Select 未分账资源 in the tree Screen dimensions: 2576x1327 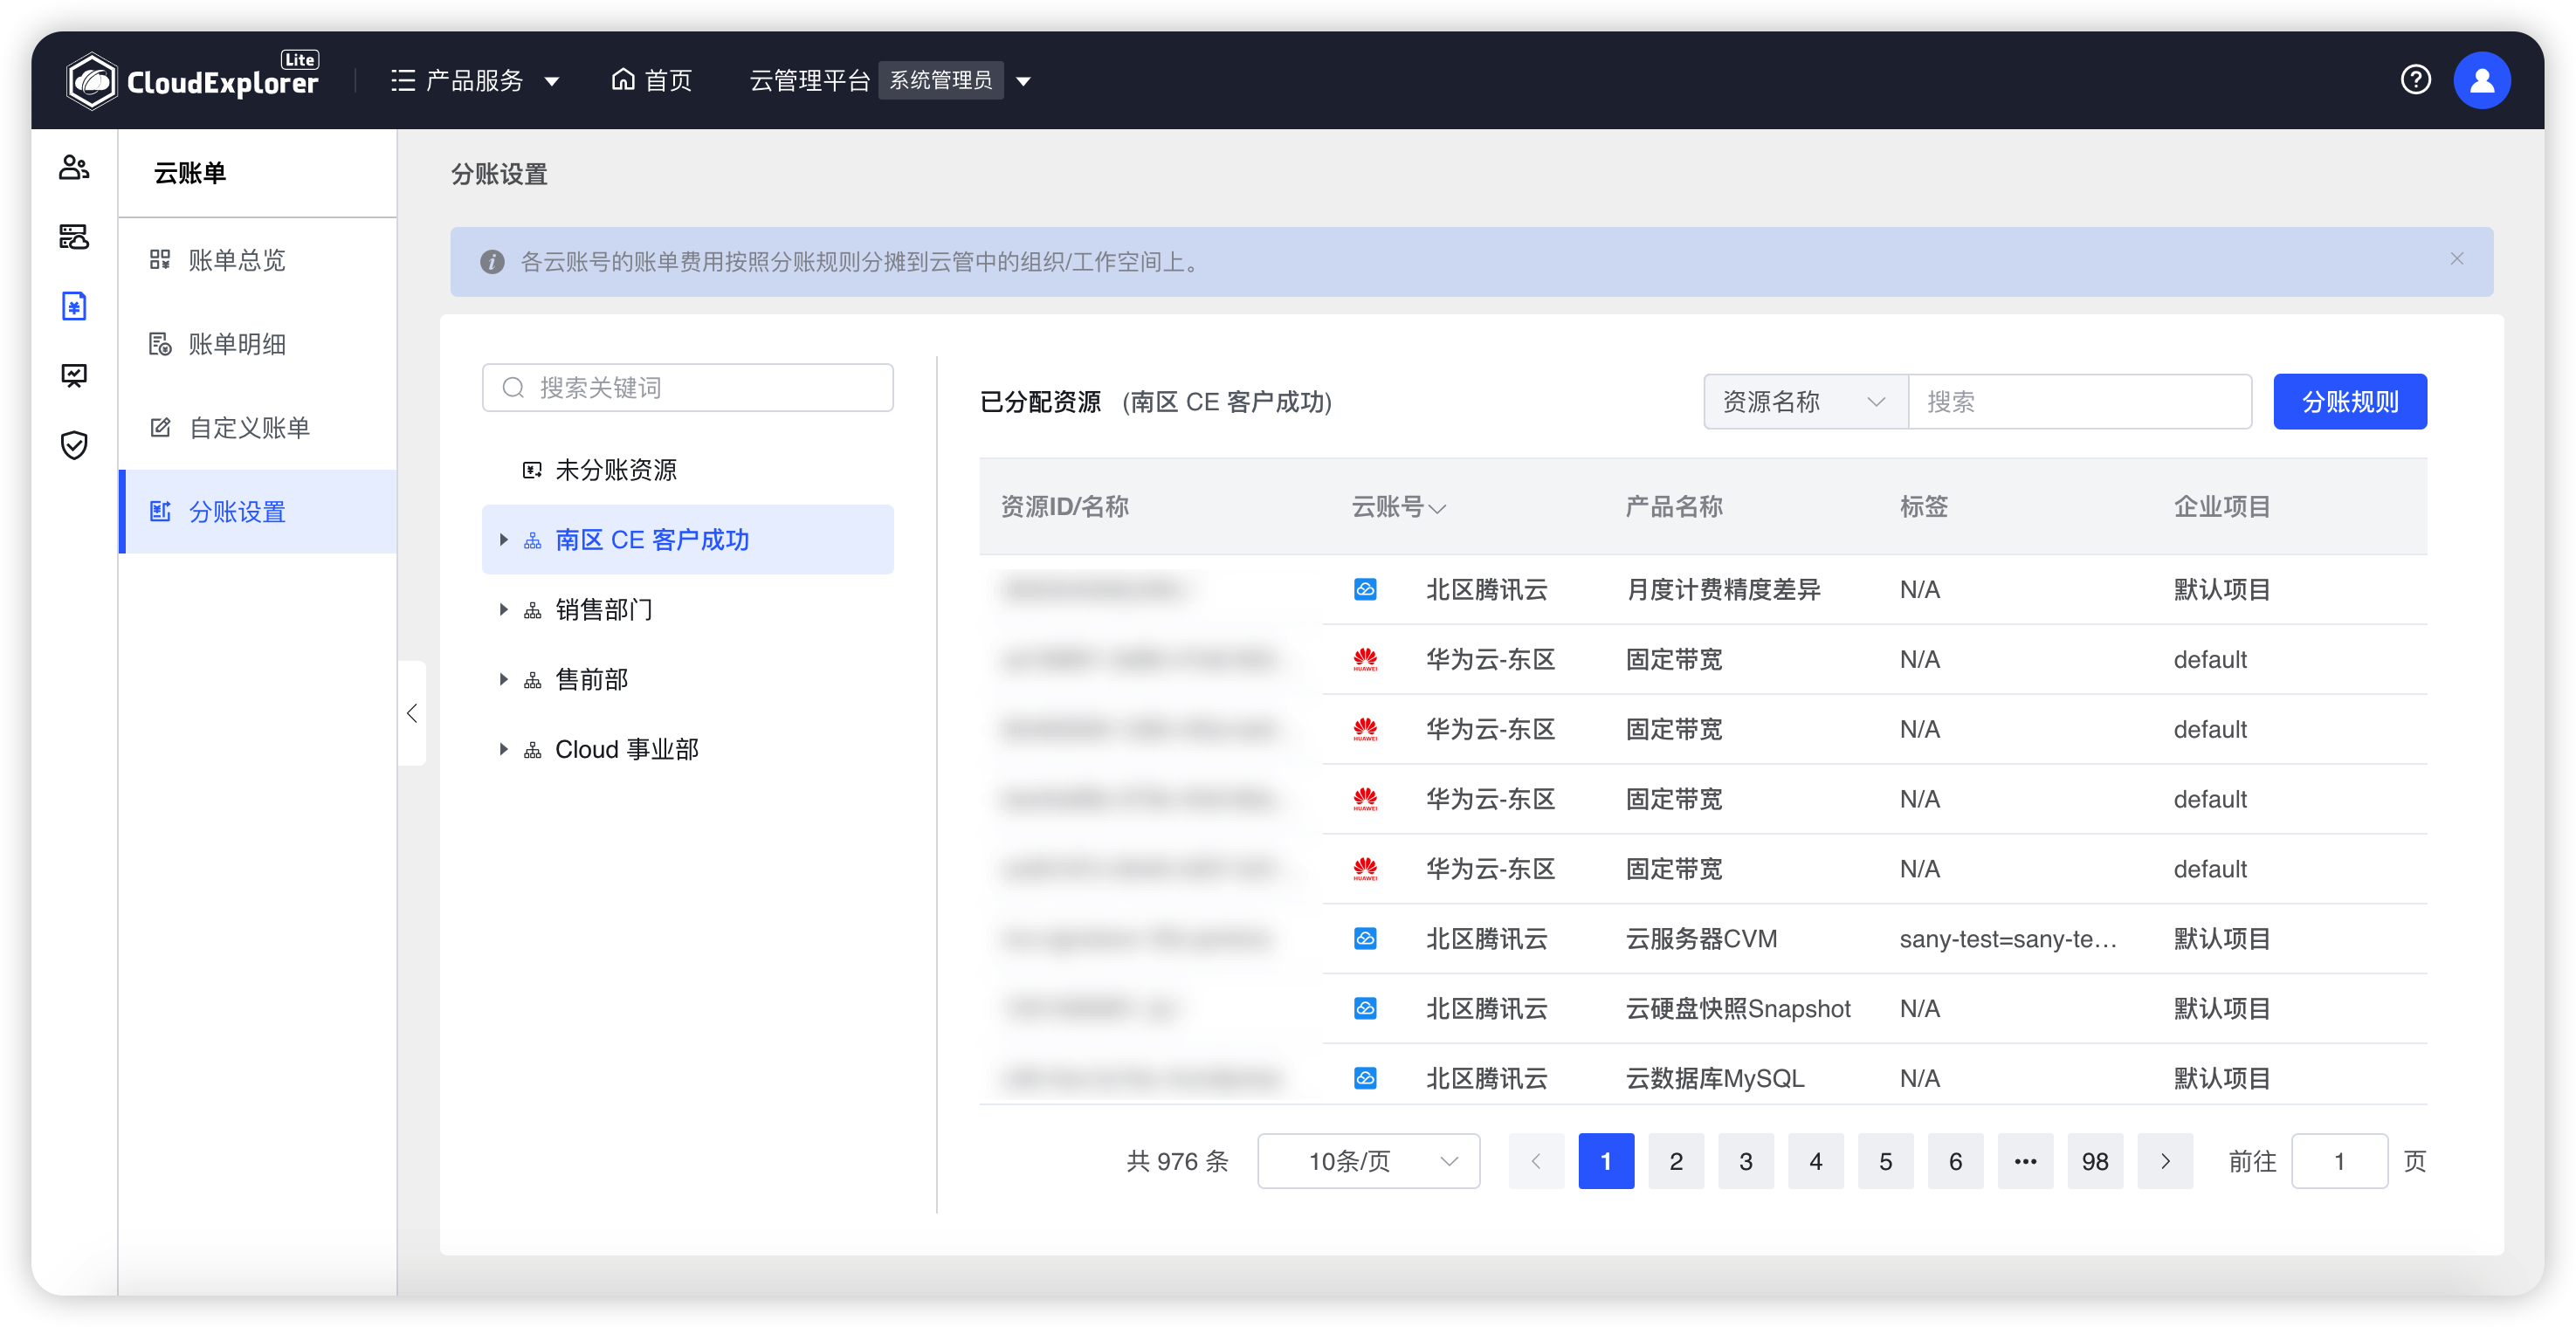click(687, 470)
